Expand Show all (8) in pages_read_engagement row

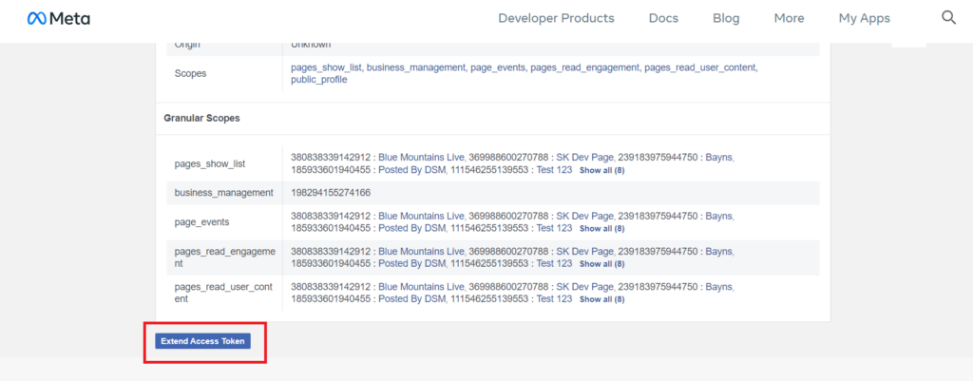pyautogui.click(x=601, y=264)
